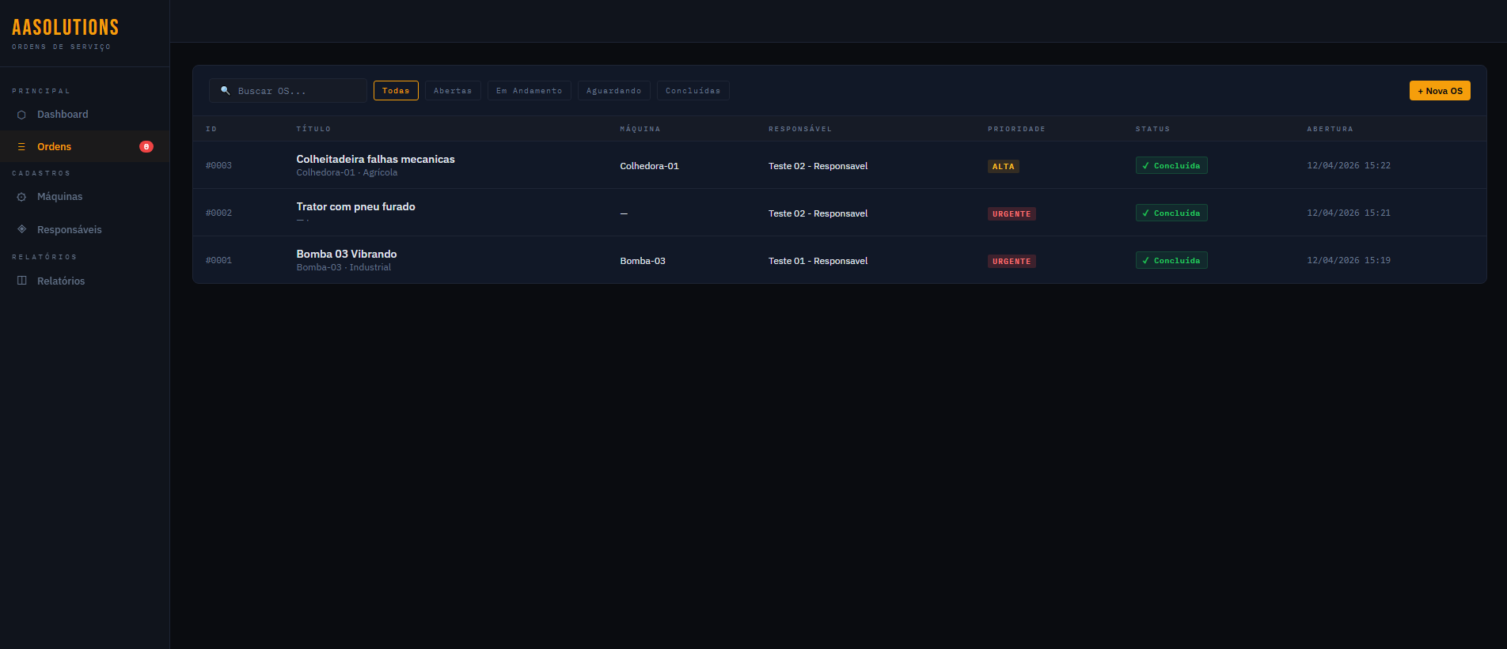The width and height of the screenshot is (1507, 649).
Task: Open order Colheitadeira falhas mecanicas
Action: pos(375,159)
